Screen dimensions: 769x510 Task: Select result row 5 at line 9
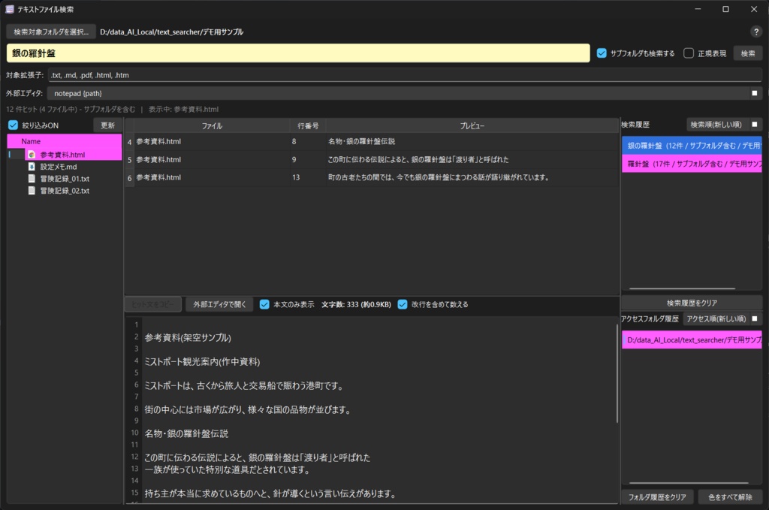[x=372, y=159]
